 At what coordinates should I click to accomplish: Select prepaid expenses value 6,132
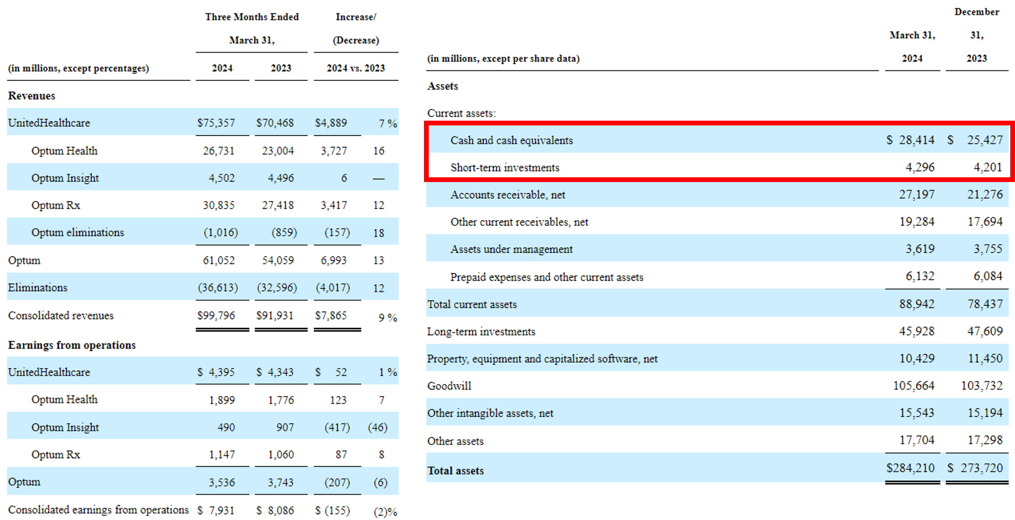[x=920, y=276]
